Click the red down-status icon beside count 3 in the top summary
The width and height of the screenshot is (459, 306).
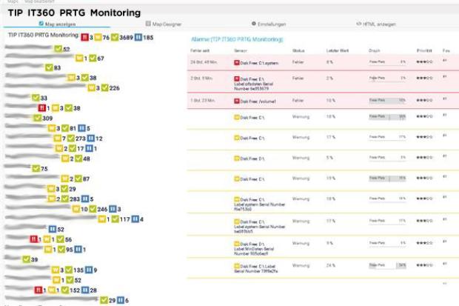[x=84, y=37]
